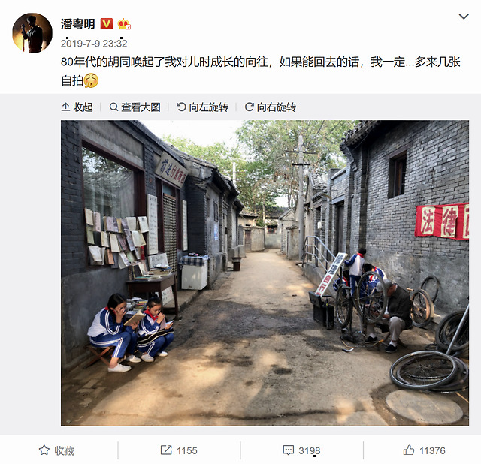Click the orange V verified badge

(x=107, y=24)
